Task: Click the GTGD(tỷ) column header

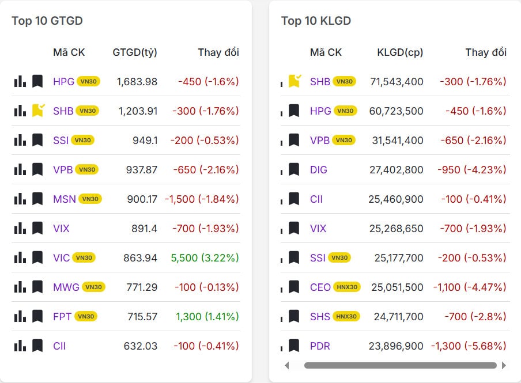Action: click(x=135, y=52)
